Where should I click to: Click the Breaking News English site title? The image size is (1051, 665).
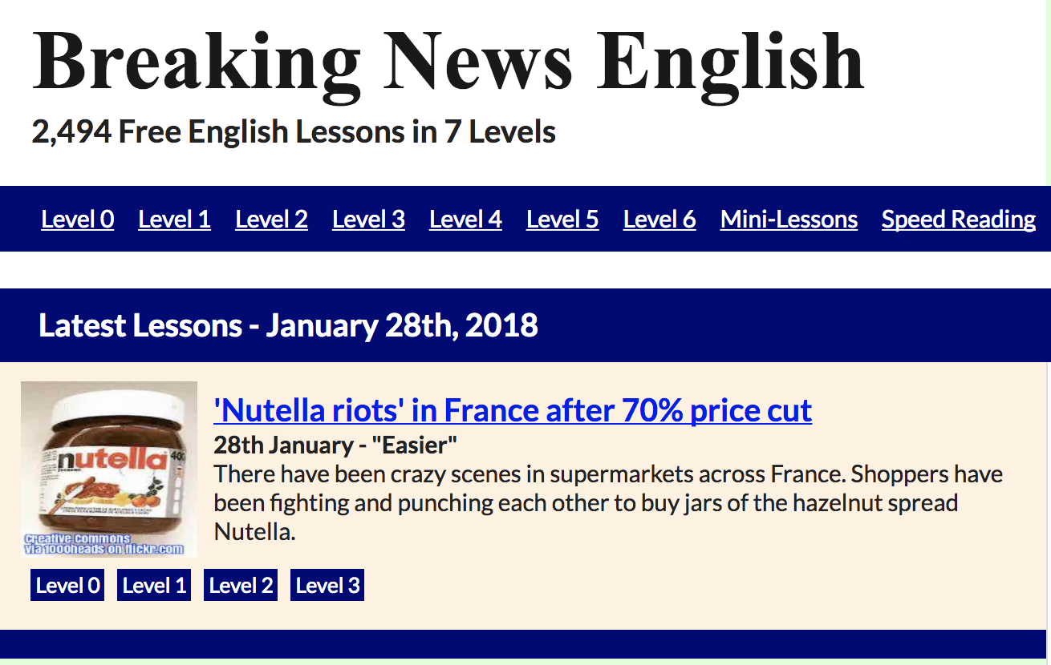click(x=448, y=62)
